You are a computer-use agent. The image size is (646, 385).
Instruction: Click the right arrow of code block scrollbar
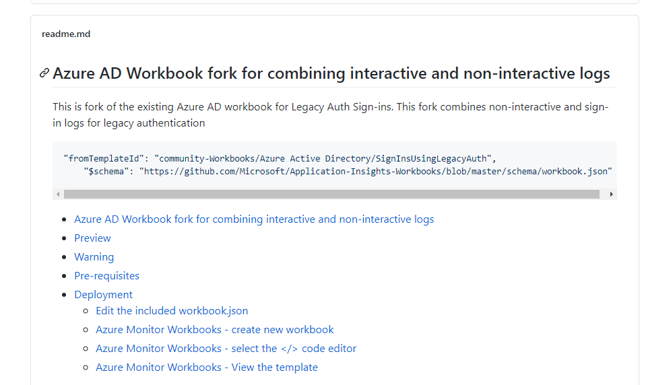coord(611,194)
